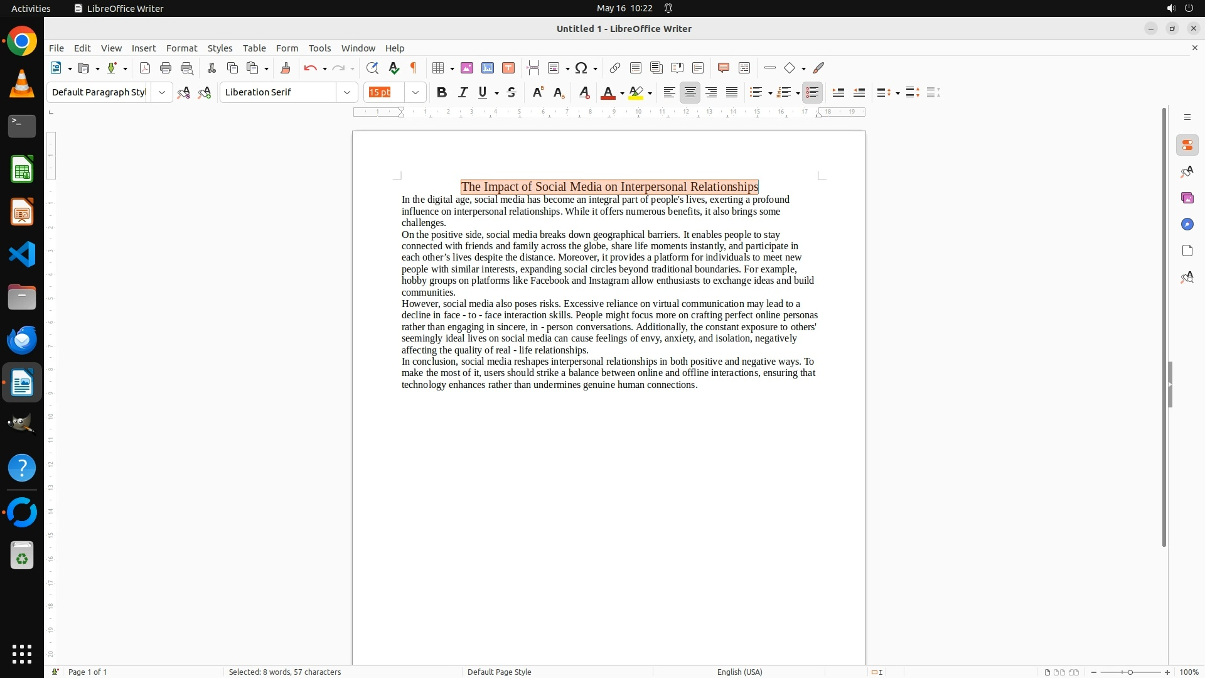The height and width of the screenshot is (678, 1205).
Task: Toggle Bold formatting
Action: point(441,92)
